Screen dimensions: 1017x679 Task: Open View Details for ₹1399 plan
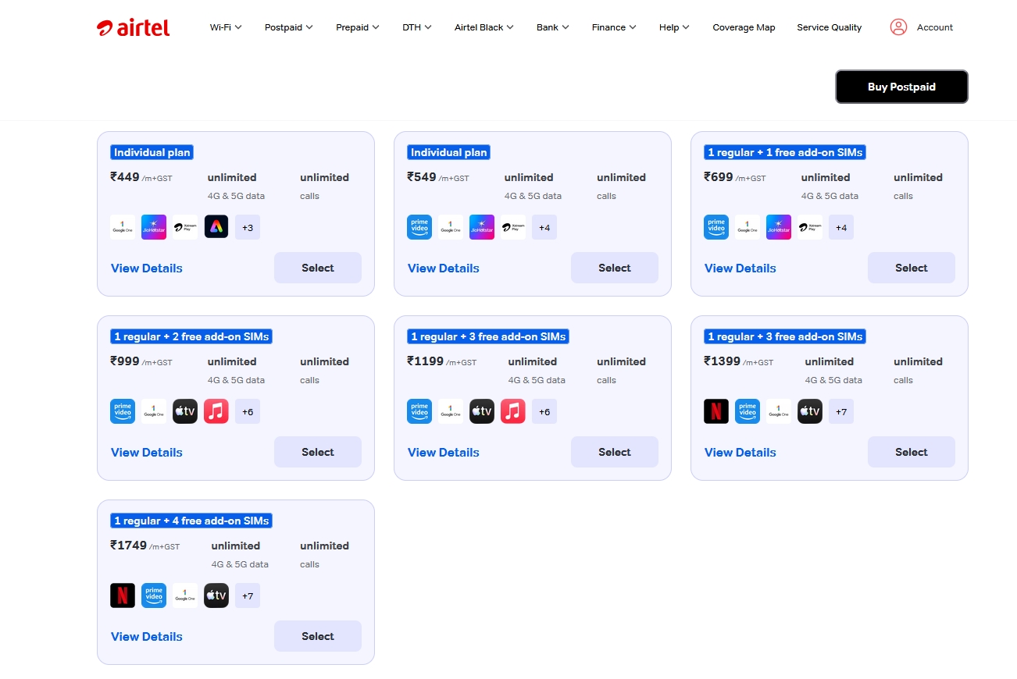click(740, 452)
